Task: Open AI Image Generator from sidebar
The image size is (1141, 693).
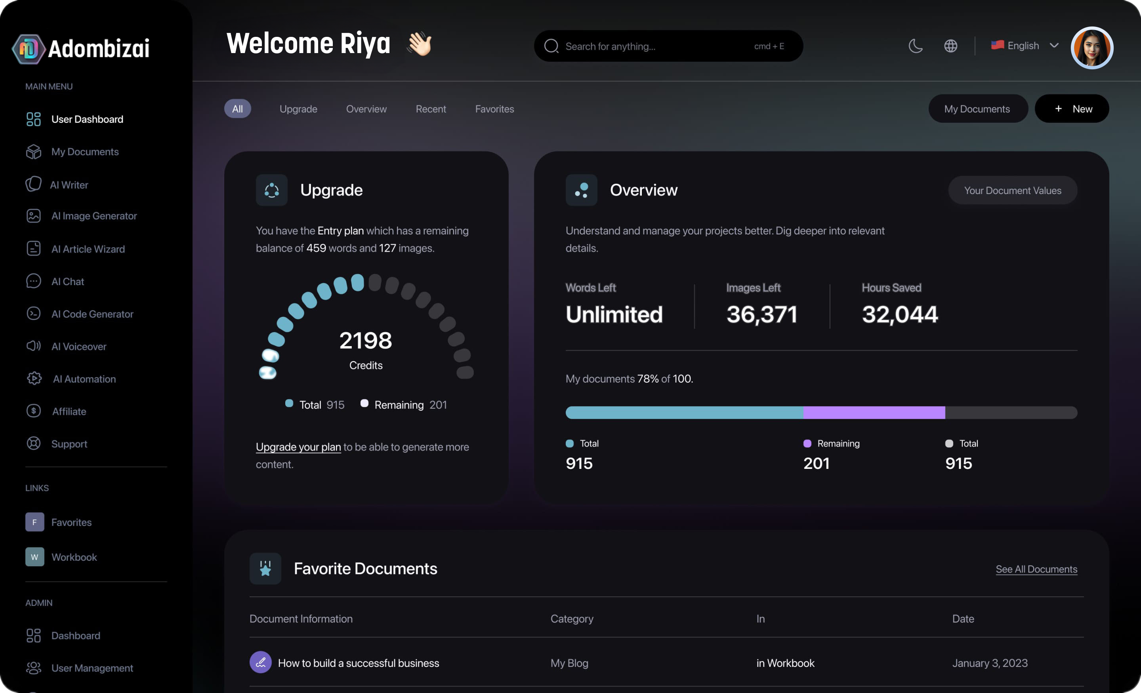Action: (x=94, y=216)
